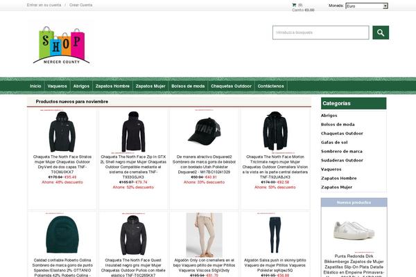Open Zapatos Mujer navigation item
Image resolution: width=416 pixels, height=277 pixels.
pos(150,86)
